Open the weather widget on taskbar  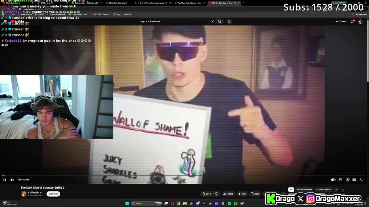point(10,204)
